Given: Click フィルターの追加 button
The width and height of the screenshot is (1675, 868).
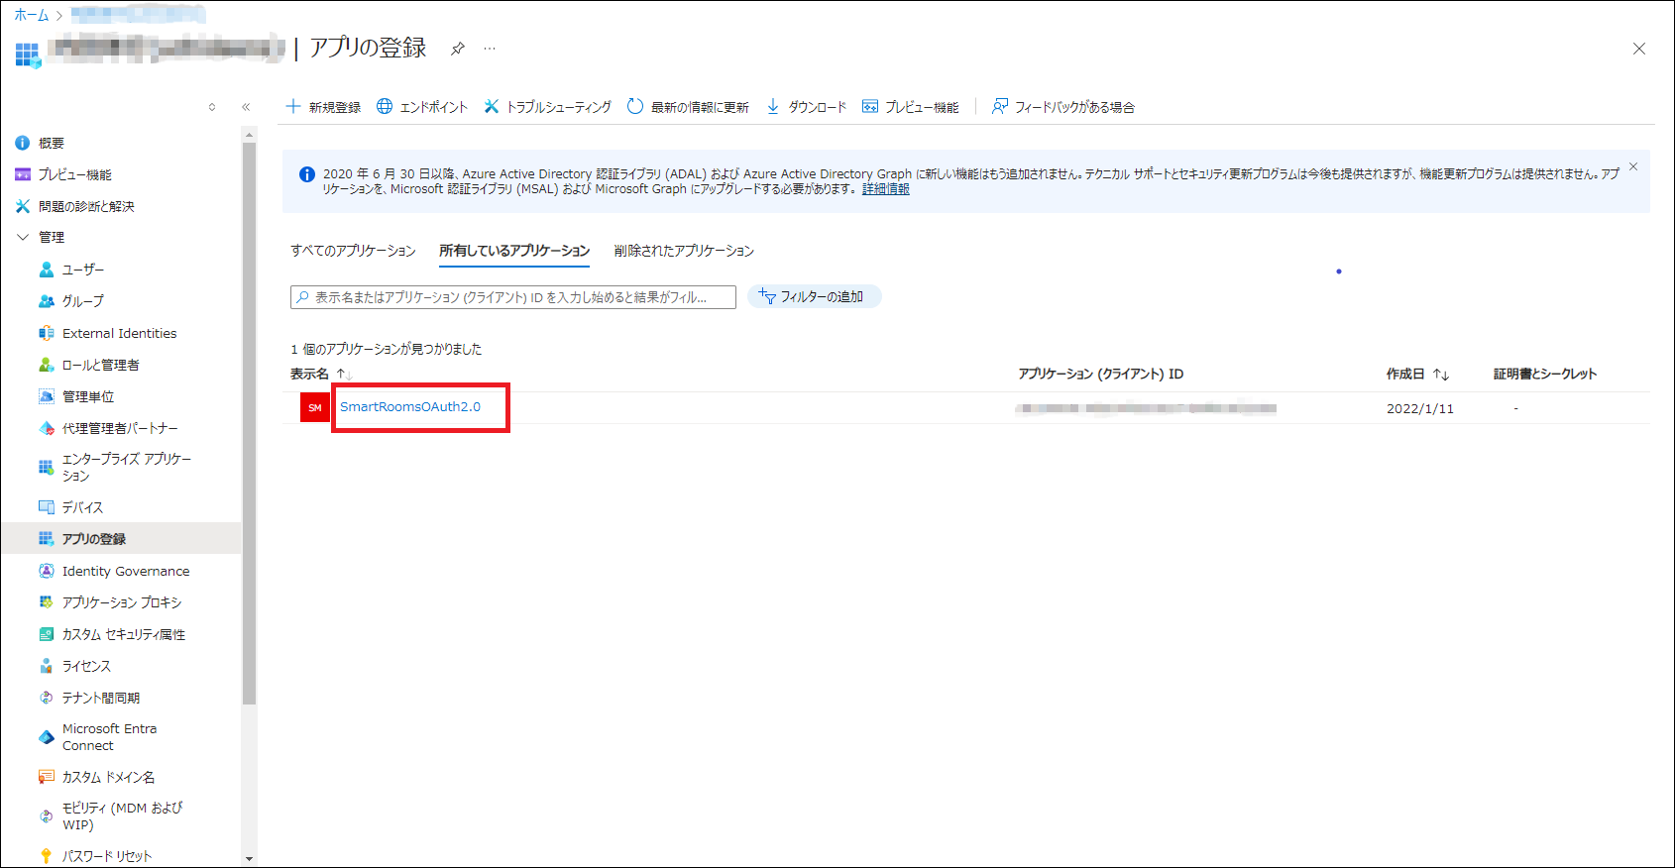Looking at the screenshot, I should coord(813,296).
